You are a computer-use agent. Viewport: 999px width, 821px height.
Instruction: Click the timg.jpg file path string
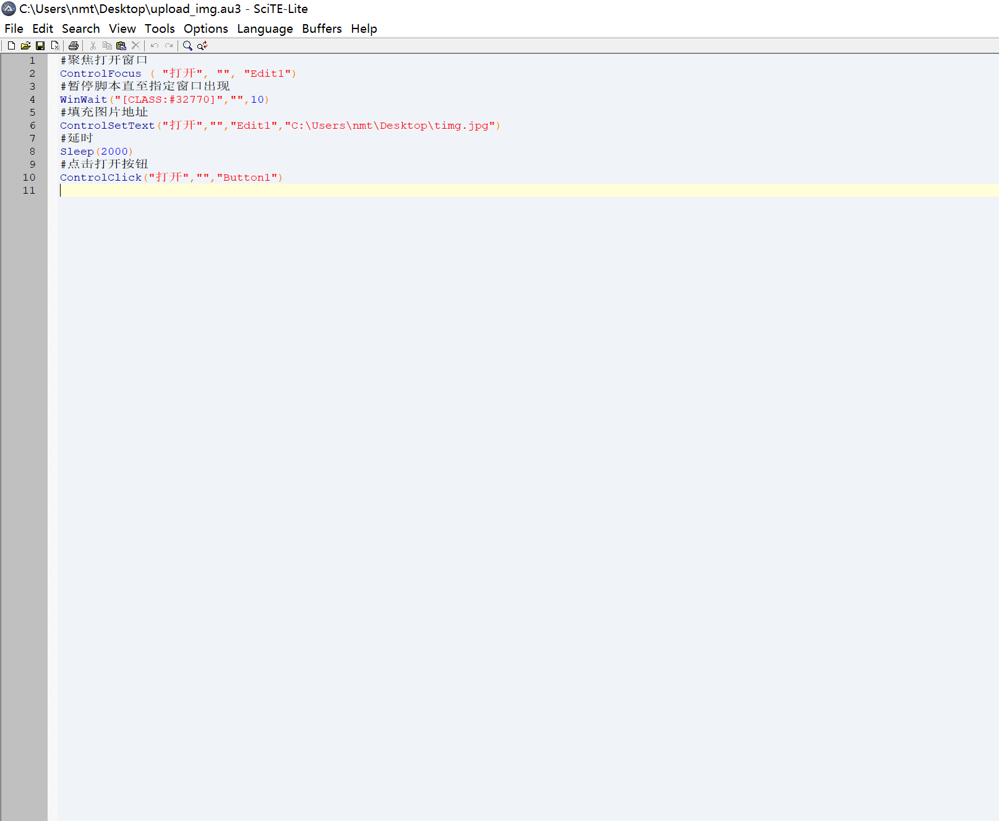pos(390,126)
